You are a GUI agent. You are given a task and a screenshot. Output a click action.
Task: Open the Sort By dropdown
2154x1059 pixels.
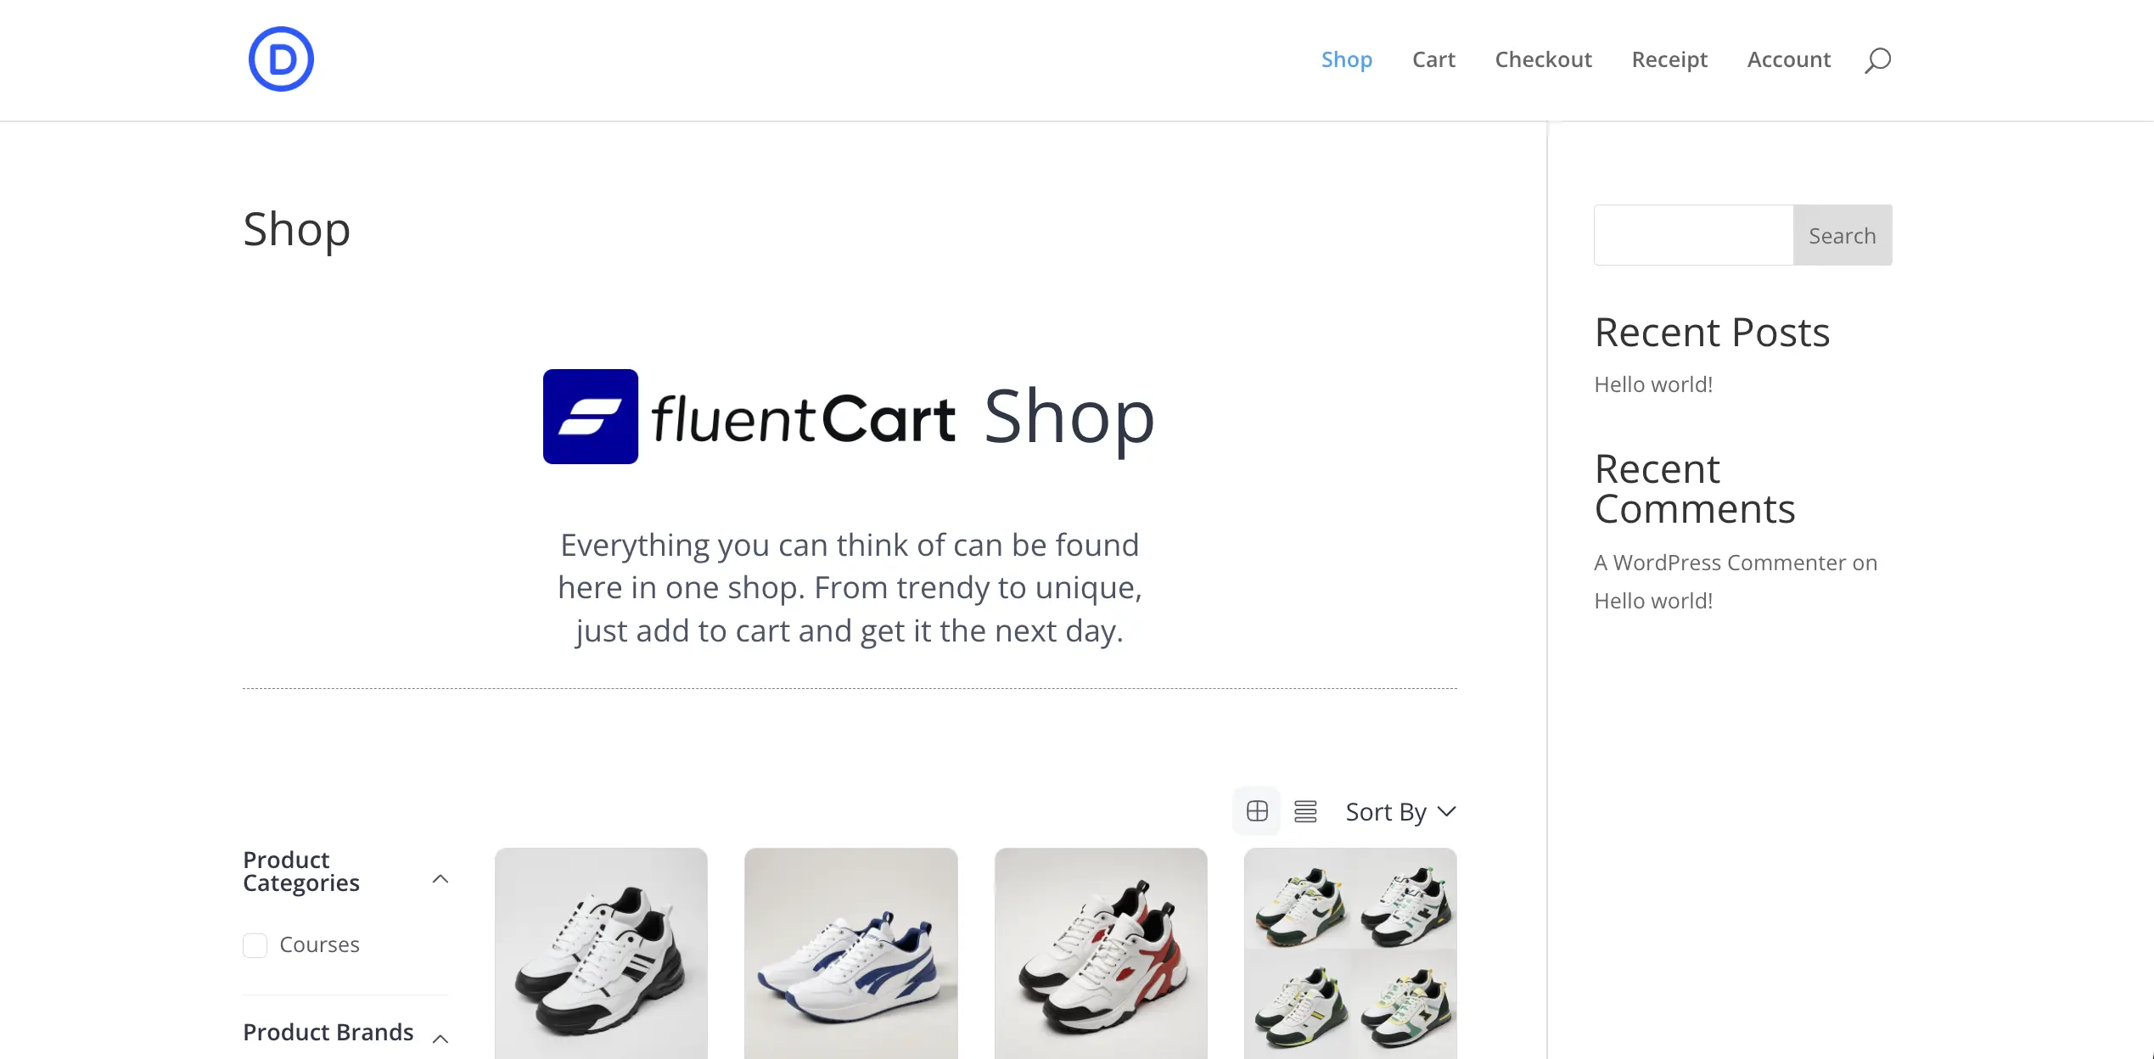(x=1399, y=811)
